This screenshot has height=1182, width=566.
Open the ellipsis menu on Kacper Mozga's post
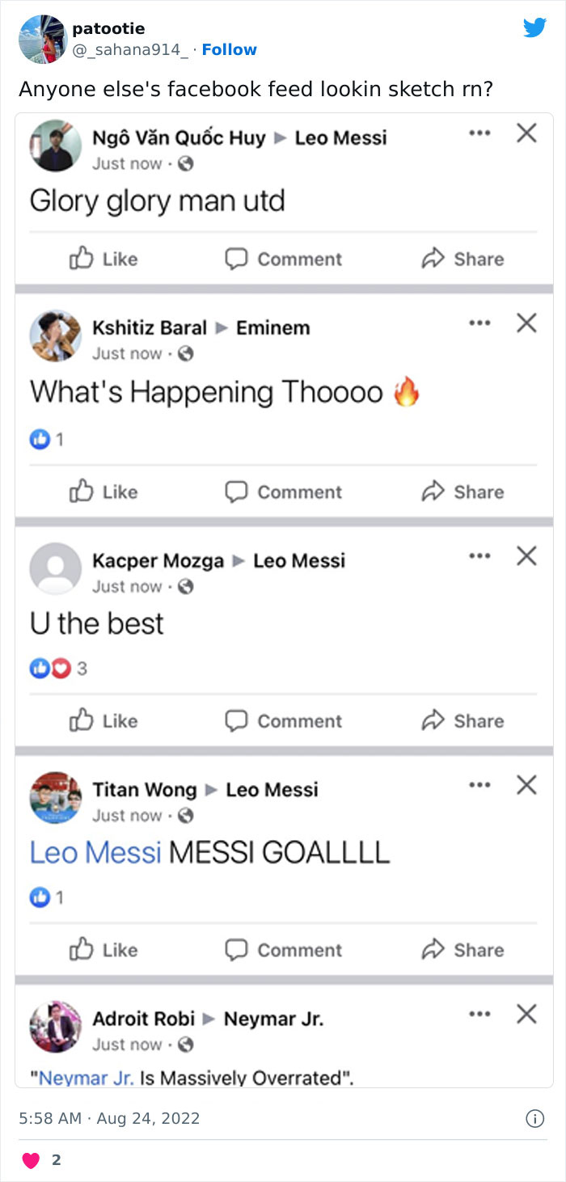point(480,555)
